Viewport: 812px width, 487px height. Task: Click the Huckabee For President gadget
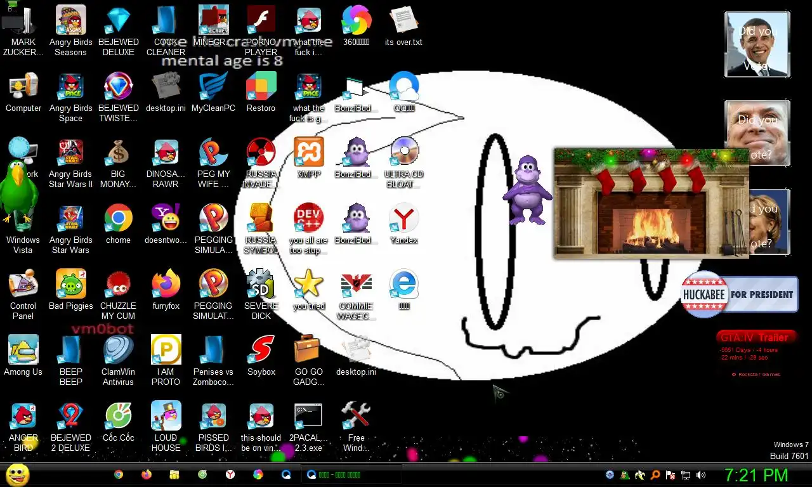pos(739,294)
